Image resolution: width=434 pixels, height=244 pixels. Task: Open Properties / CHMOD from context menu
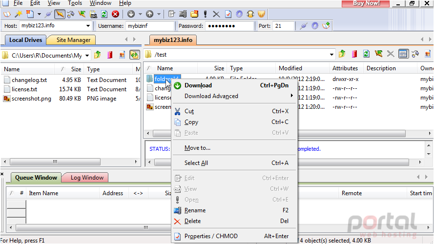click(234, 236)
